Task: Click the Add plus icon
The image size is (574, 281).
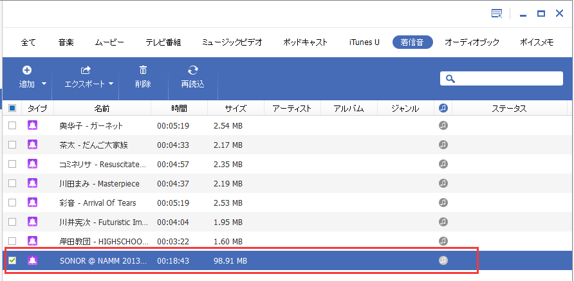Action: pyautogui.click(x=27, y=69)
